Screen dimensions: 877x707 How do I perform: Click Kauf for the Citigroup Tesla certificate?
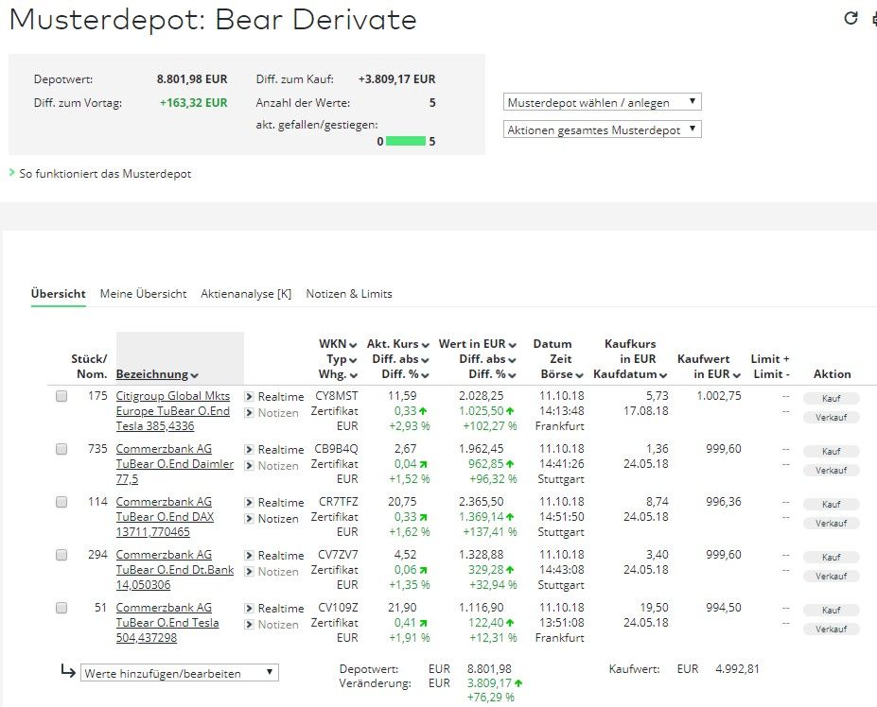831,398
